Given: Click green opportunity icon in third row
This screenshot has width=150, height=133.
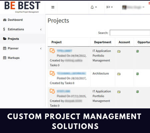Looking at the screenshot, I should click(137, 92).
